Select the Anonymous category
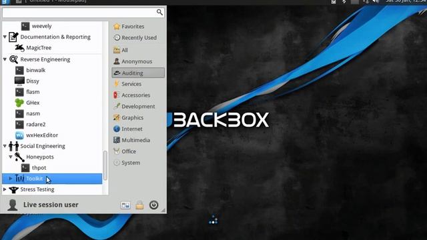 (x=138, y=61)
